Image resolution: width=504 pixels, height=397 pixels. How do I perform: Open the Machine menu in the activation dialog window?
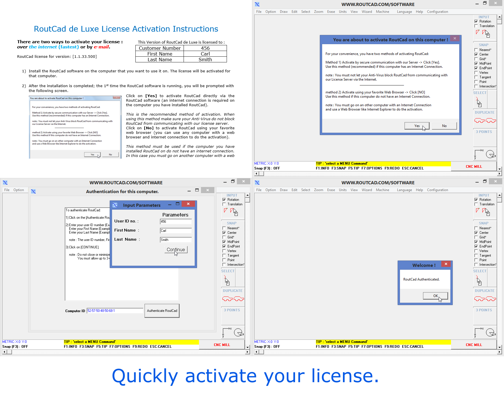tap(382, 12)
